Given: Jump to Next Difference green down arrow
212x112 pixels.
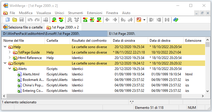Looking at the screenshot, I should 54,20.
